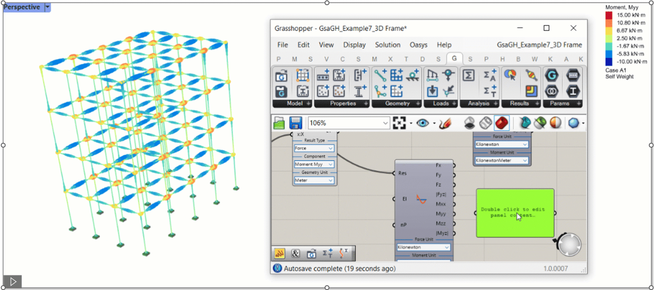654x290 pixels.
Task: Click the dark blue -10.00 kN·m legend swatch
Action: pos(609,62)
